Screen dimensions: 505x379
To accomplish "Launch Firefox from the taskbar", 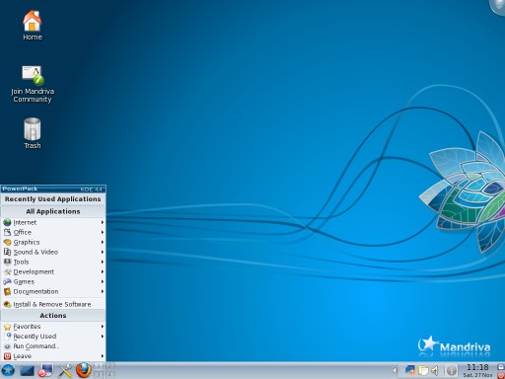I will pyautogui.click(x=84, y=370).
